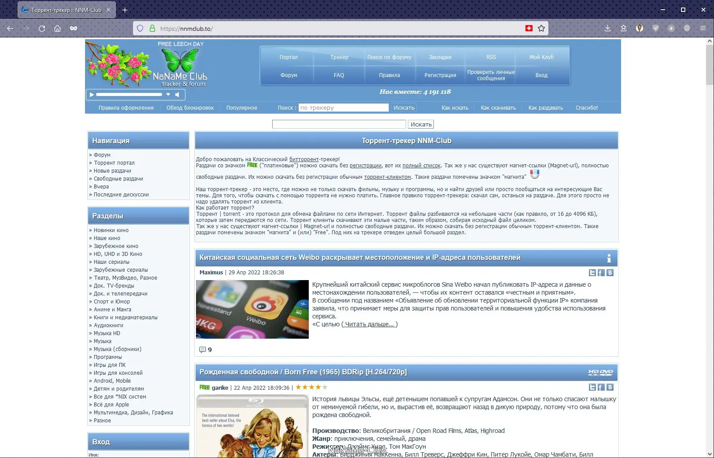Click the NoNaMe Club butterfly logo
Image resolution: width=714 pixels, height=458 pixels.
tap(180, 64)
